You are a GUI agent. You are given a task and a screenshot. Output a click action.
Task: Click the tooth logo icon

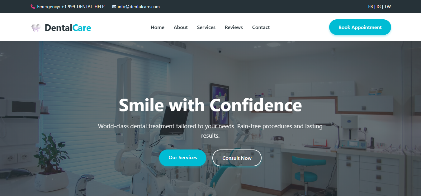coord(36,28)
